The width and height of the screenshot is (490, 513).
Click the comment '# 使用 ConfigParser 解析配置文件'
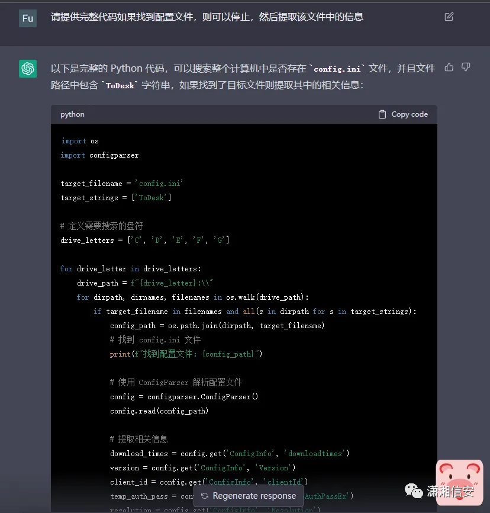coord(176,382)
